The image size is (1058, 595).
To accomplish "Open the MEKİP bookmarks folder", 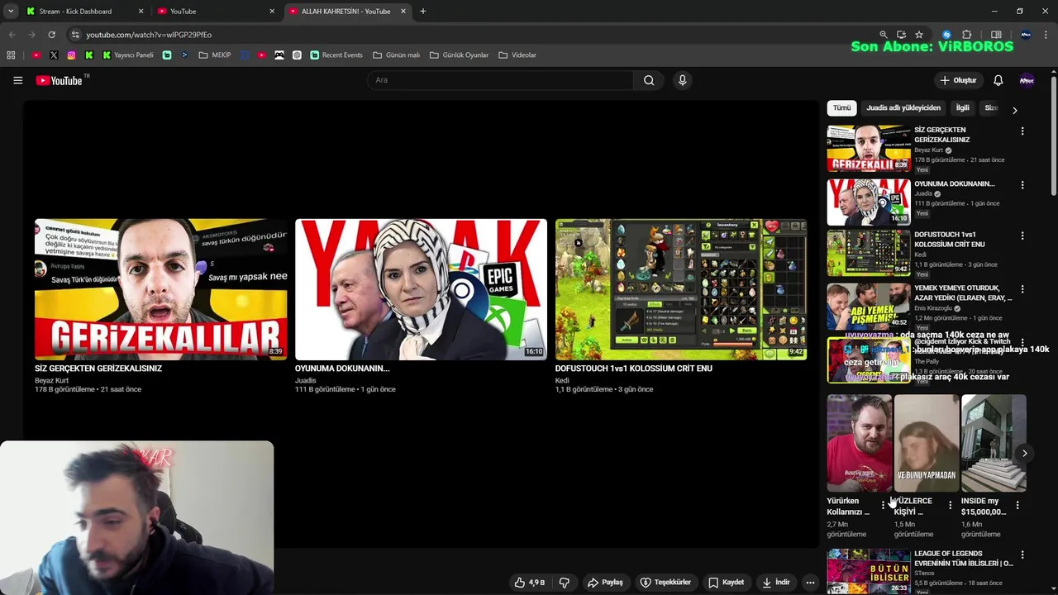I will [x=214, y=55].
